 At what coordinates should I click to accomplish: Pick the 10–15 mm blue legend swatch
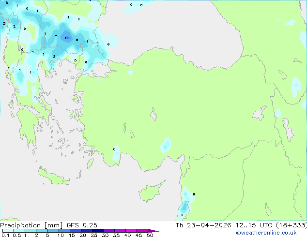pos(64,231)
